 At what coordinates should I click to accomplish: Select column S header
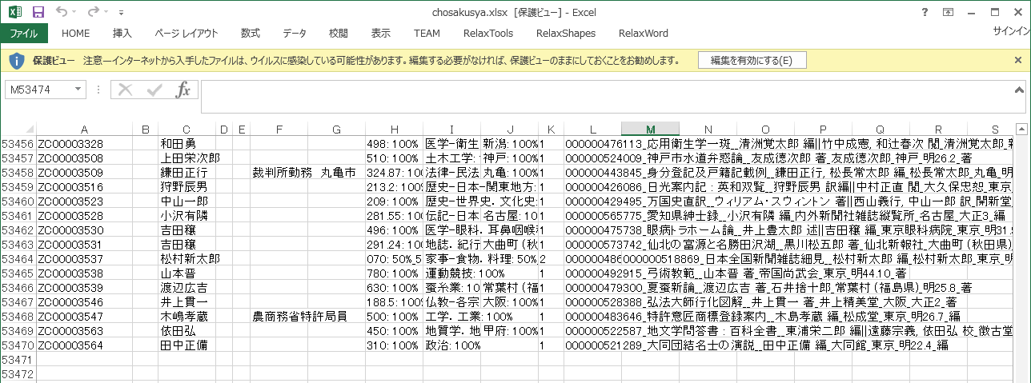coord(995,130)
